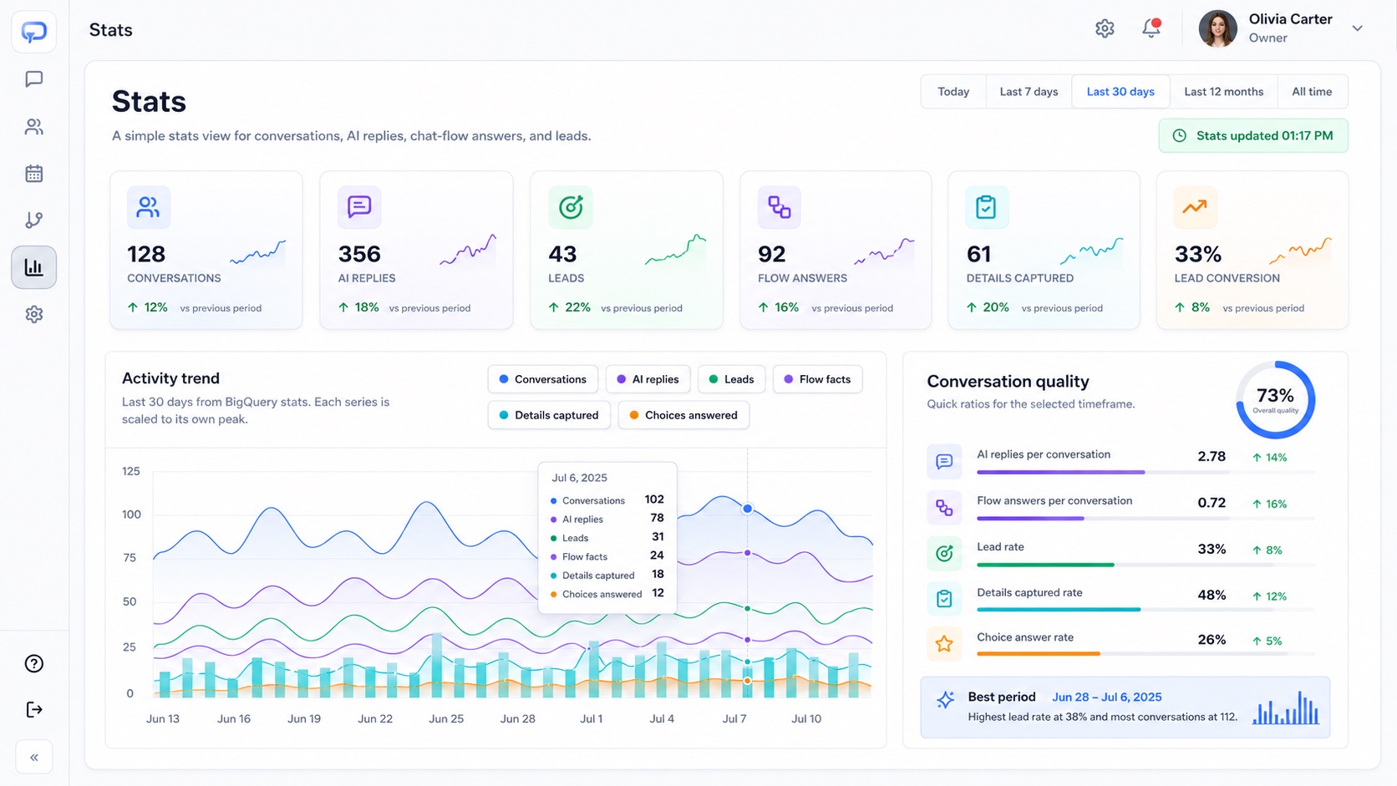Image resolution: width=1397 pixels, height=786 pixels.
Task: Click the 43 leads value
Action: tap(562, 254)
